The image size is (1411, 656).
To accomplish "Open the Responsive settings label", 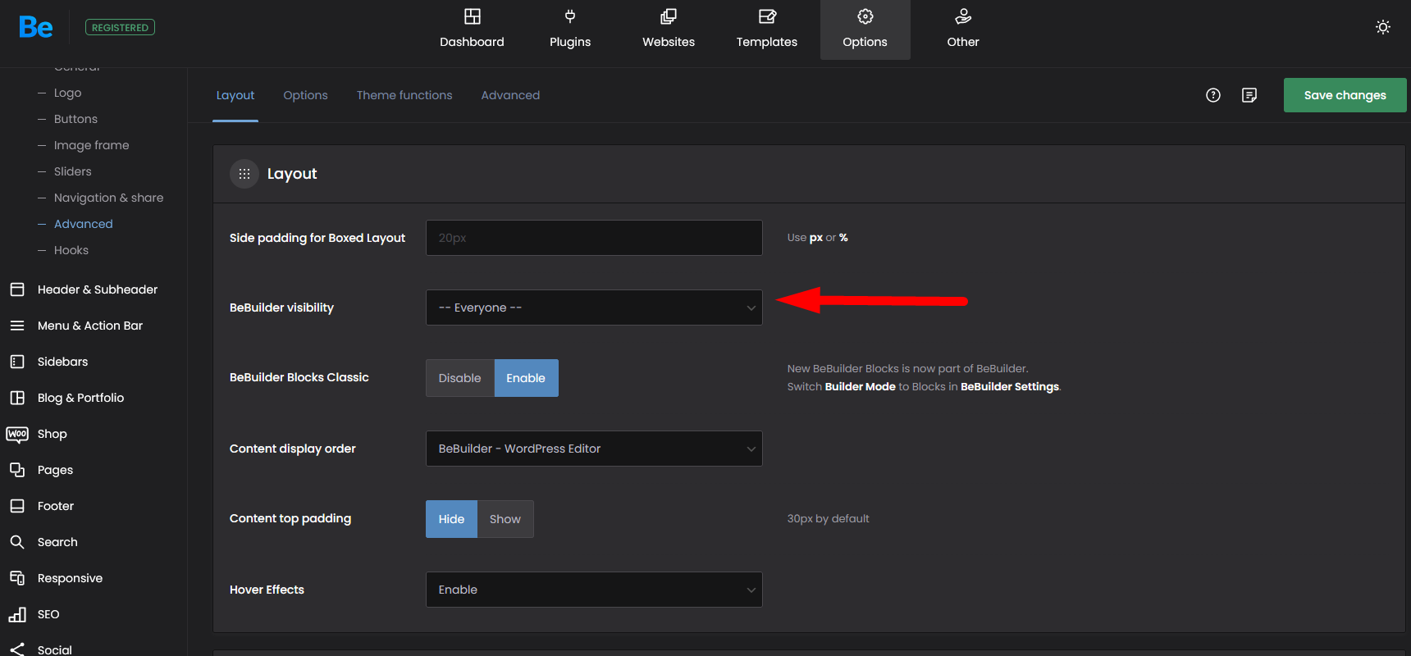I will click(x=70, y=578).
